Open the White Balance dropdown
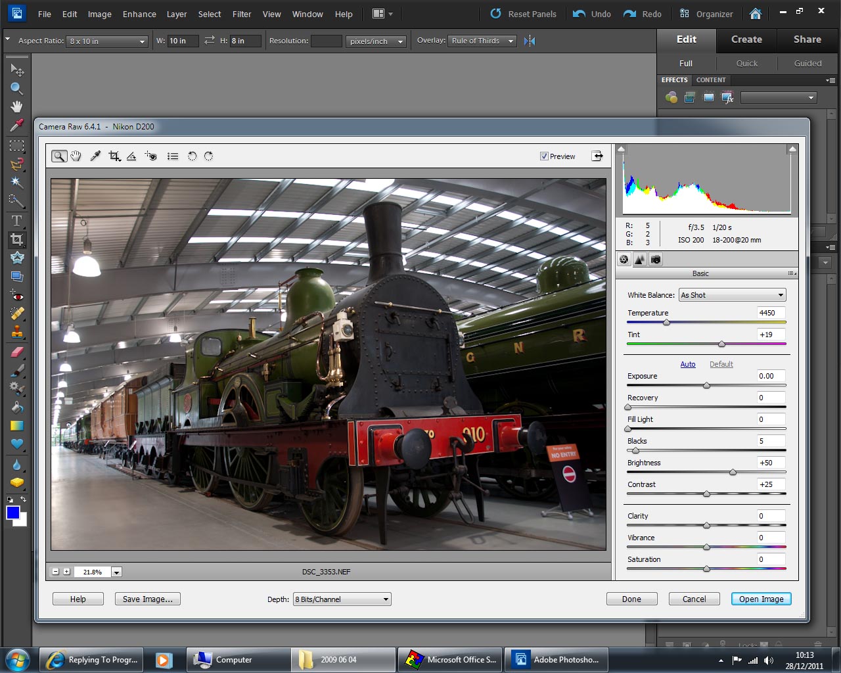 click(732, 295)
